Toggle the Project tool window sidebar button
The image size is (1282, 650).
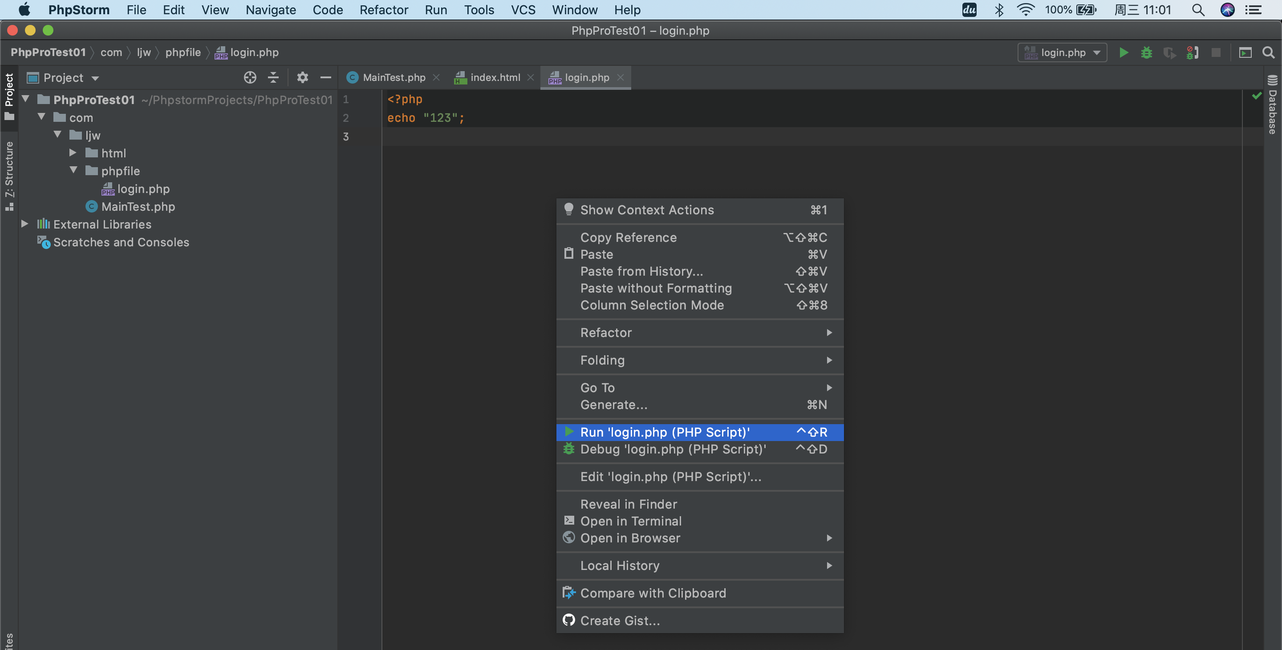9,96
